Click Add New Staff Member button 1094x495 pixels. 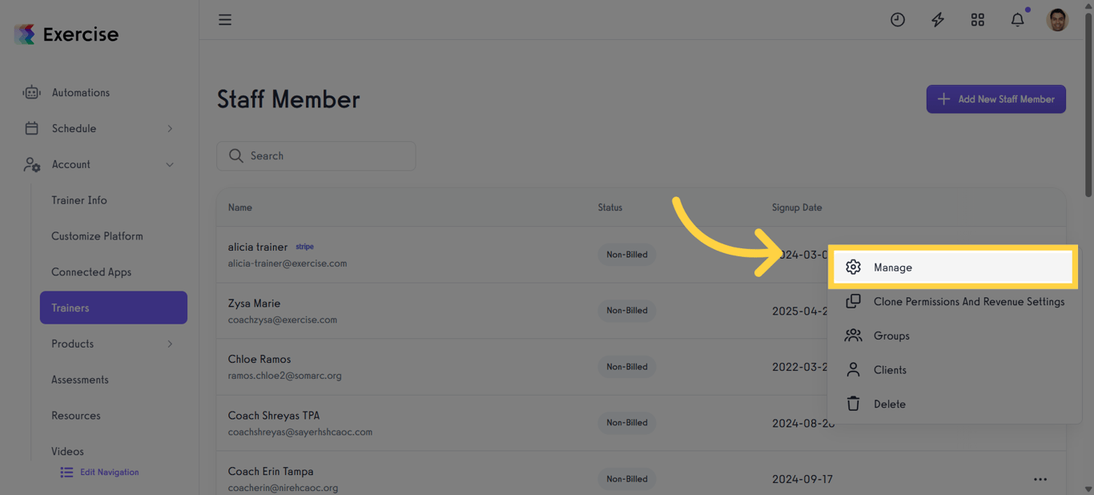pyautogui.click(x=995, y=99)
